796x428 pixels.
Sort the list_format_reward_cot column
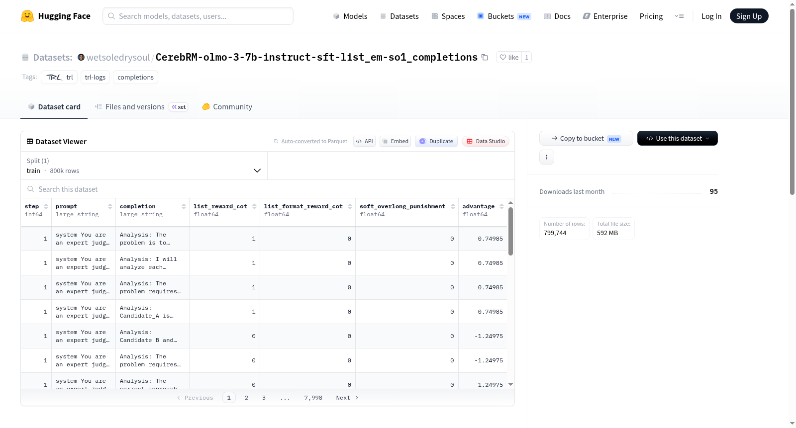[350, 206]
